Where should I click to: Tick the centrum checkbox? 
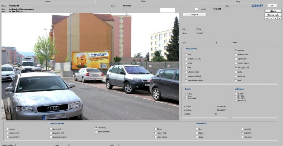(8, 129)
